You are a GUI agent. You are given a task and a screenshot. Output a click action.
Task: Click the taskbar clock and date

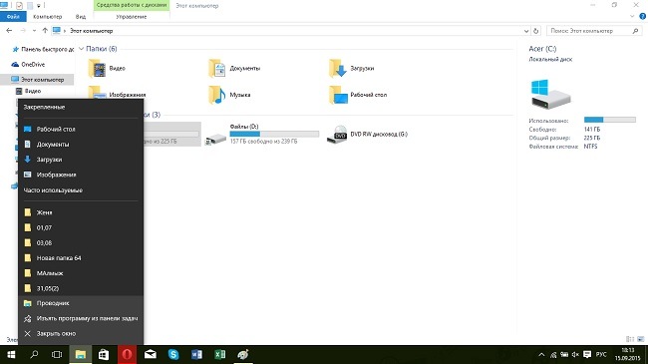click(x=628, y=354)
